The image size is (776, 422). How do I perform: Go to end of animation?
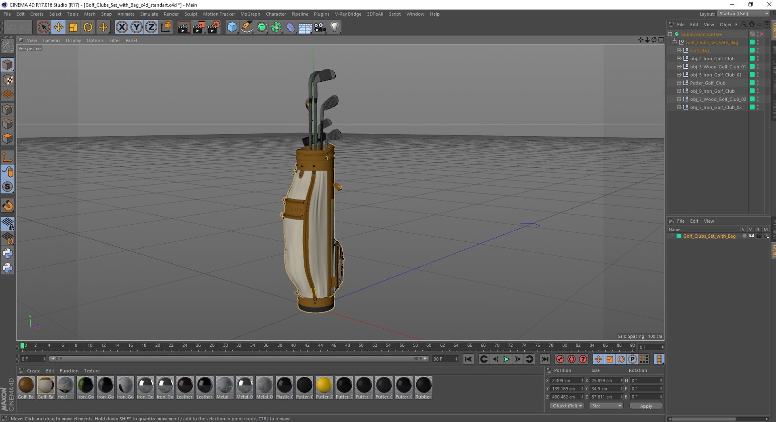(x=545, y=359)
